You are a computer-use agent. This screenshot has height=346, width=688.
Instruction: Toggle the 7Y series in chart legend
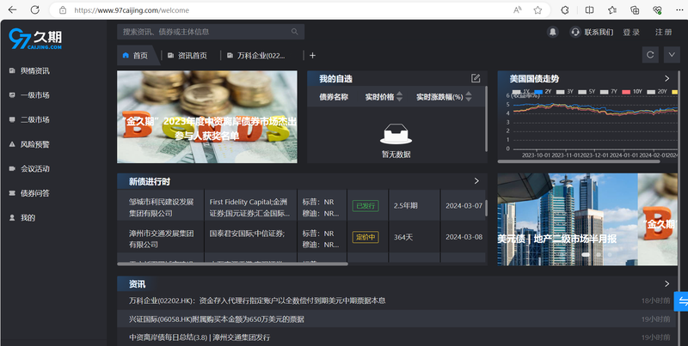609,92
